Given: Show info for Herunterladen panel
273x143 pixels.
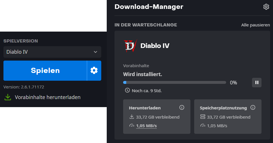Looking at the screenshot, I should coord(182,108).
